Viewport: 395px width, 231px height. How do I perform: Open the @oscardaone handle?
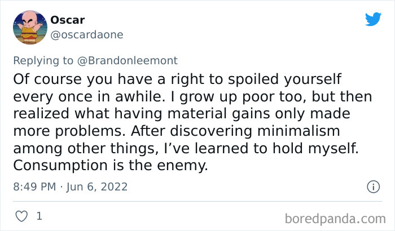87,35
